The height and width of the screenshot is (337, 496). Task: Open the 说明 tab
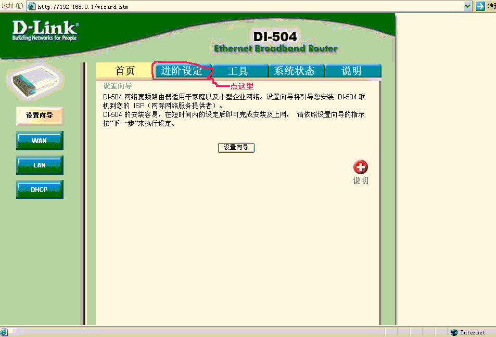pyautogui.click(x=352, y=71)
